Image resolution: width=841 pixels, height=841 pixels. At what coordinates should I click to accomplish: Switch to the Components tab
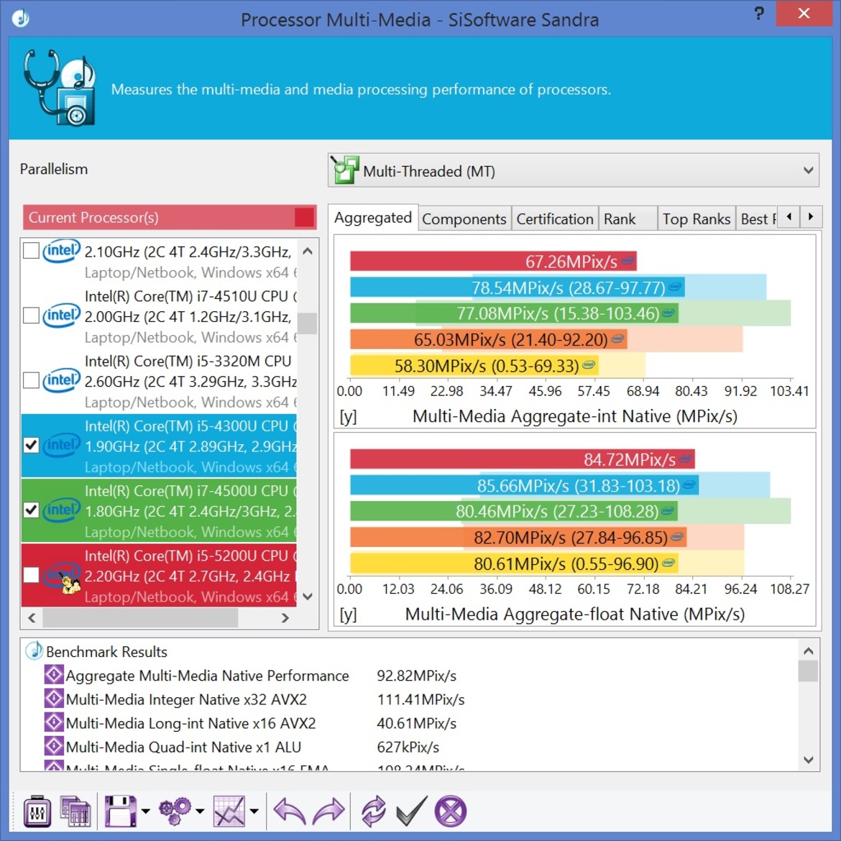click(464, 219)
